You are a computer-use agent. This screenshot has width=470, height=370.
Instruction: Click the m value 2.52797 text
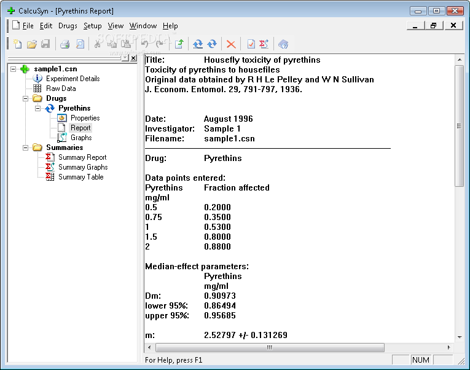click(x=220, y=335)
